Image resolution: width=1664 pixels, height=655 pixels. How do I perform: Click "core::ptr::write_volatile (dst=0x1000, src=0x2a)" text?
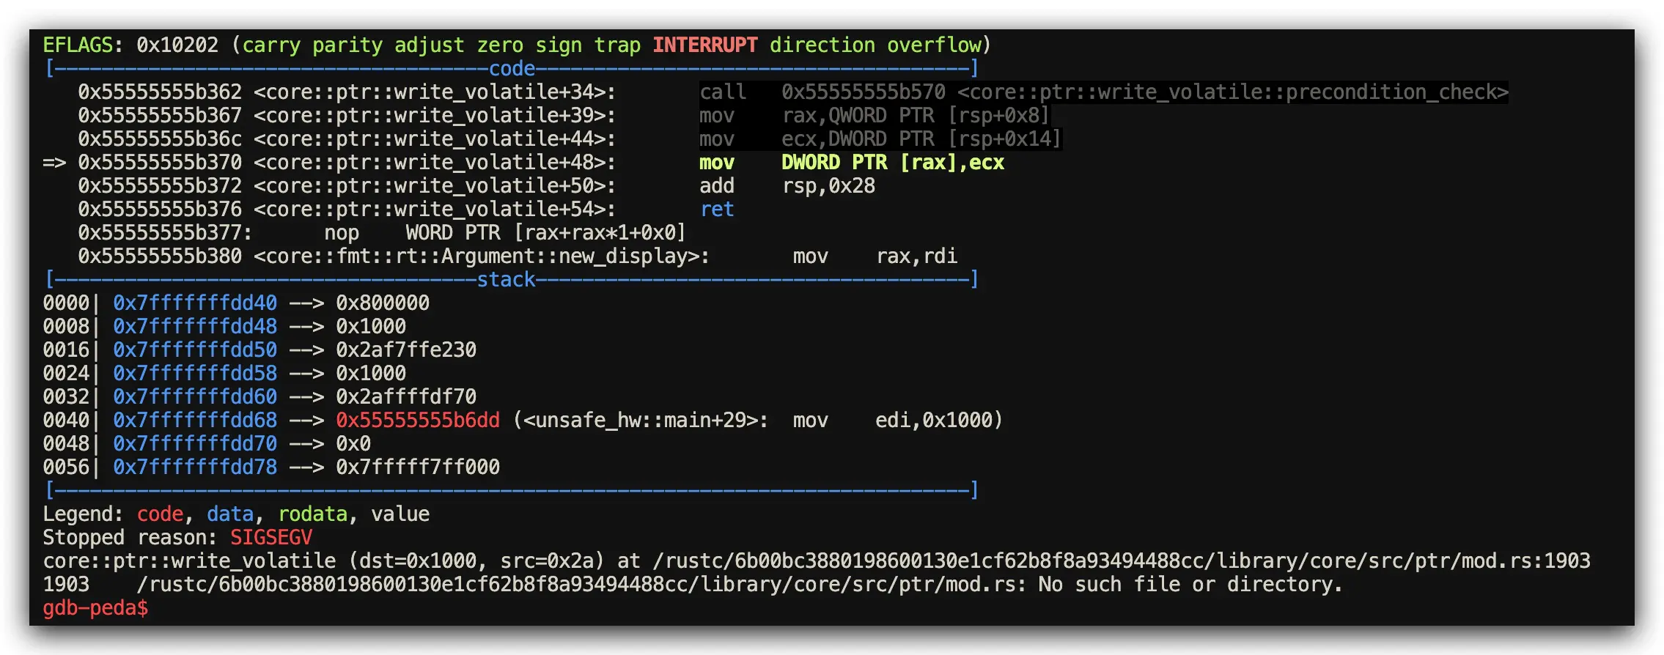tap(324, 561)
